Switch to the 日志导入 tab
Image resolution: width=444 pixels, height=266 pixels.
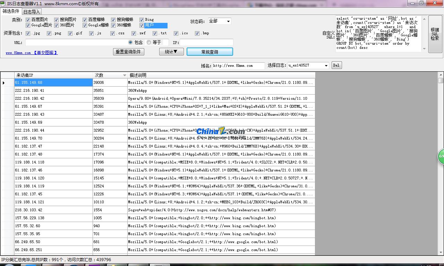tap(32, 12)
